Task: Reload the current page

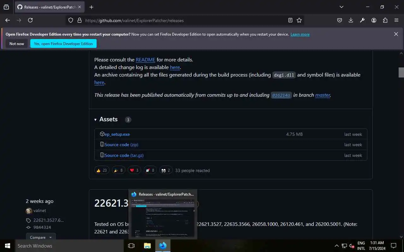Action: 30,20
